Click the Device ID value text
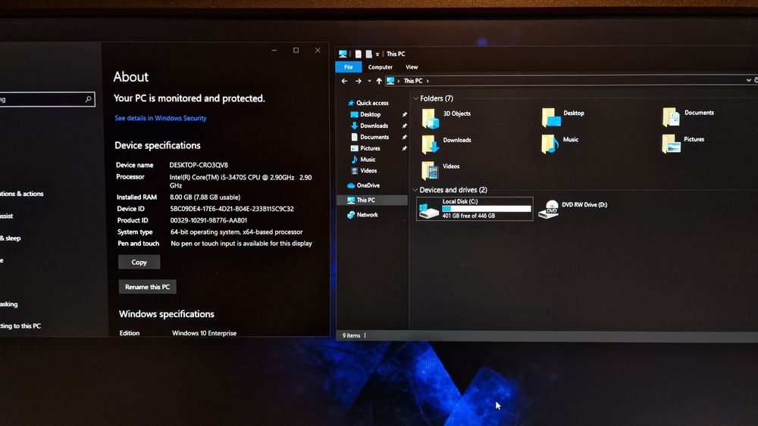Viewport: 758px width, 426px height. click(x=232, y=209)
